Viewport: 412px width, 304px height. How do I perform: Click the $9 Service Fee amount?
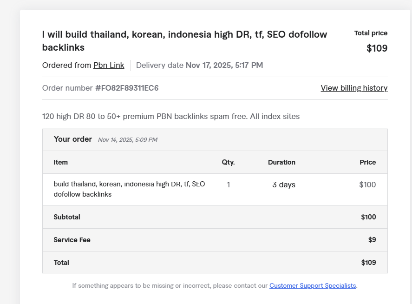[x=372, y=240]
